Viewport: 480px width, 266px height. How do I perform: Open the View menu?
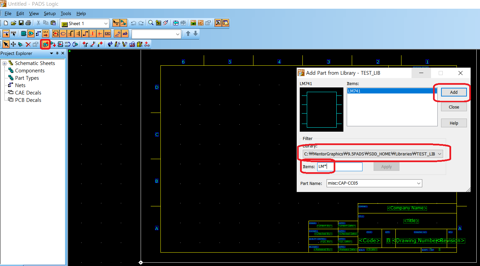(34, 13)
